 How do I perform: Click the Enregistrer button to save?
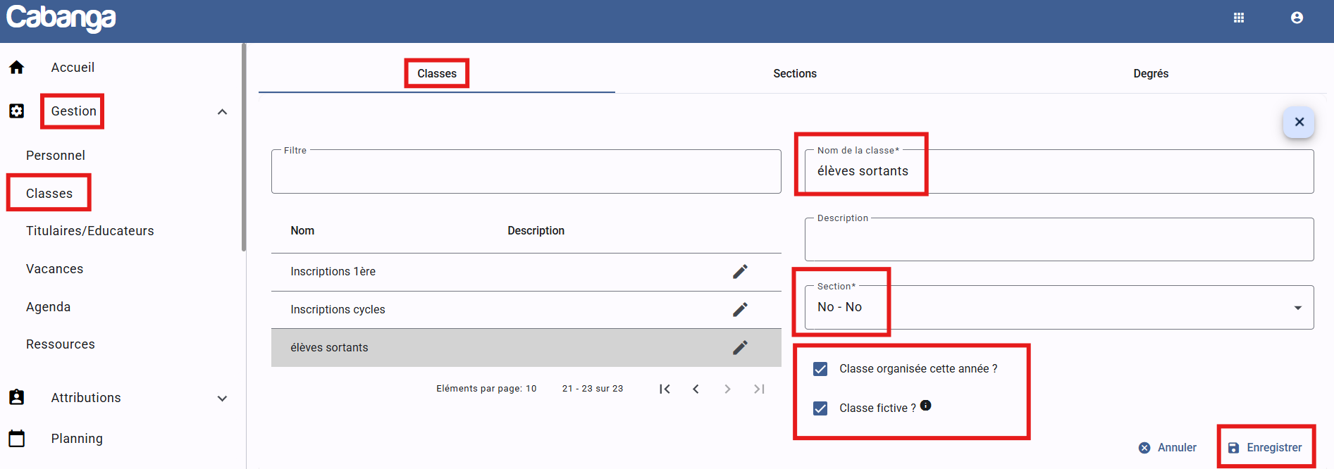pos(1266,448)
